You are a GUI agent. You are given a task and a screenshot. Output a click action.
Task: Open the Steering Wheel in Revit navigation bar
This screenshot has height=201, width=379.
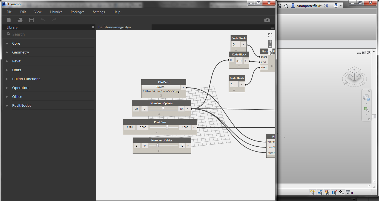366,98
